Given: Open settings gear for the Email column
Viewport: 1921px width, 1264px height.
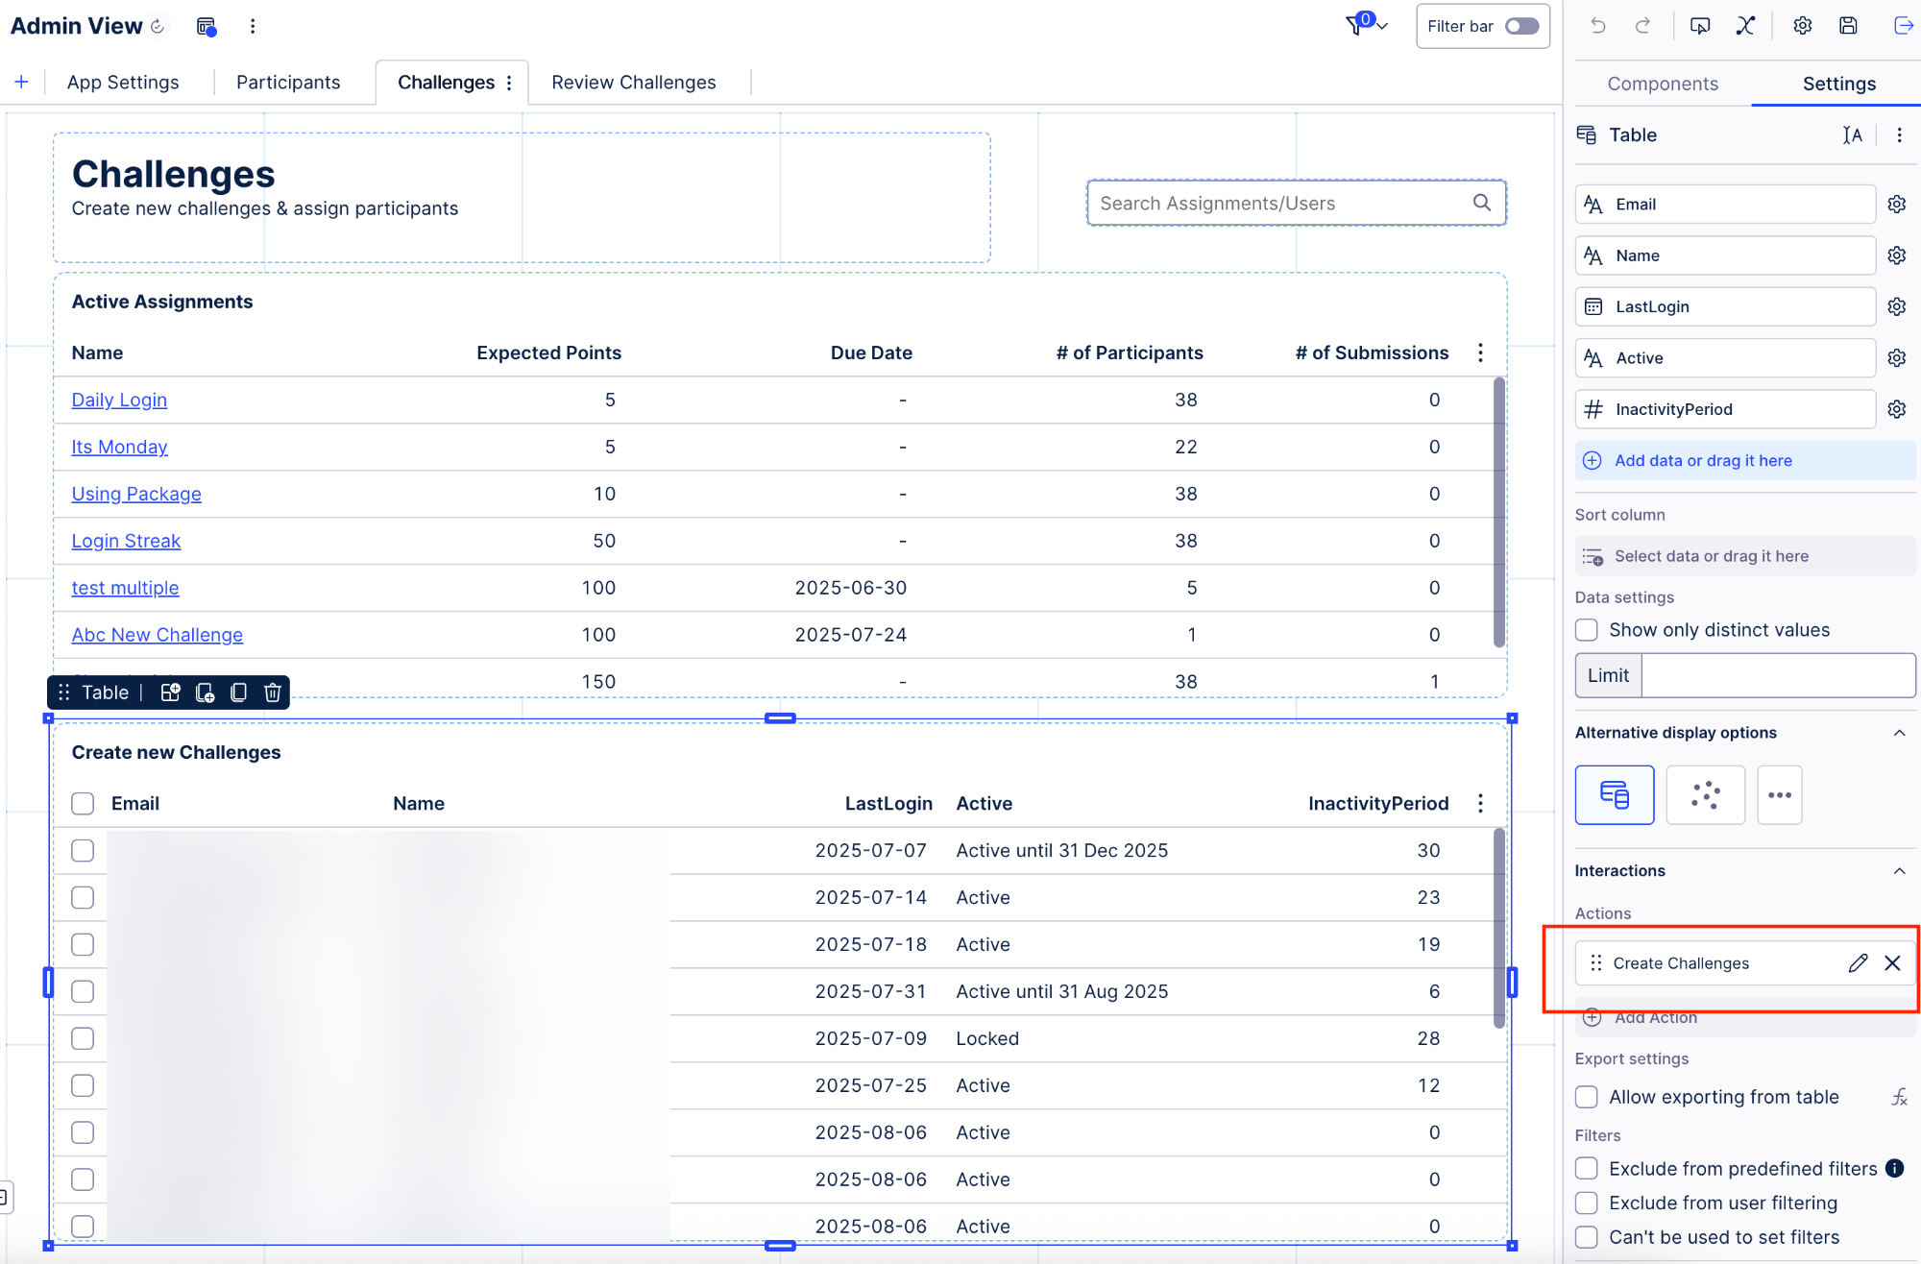Looking at the screenshot, I should 1897,204.
